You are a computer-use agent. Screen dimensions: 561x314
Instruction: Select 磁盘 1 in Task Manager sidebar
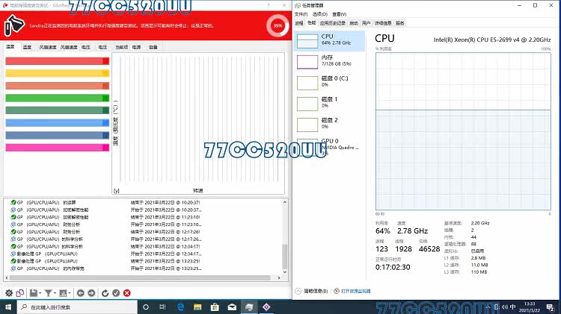click(x=330, y=103)
